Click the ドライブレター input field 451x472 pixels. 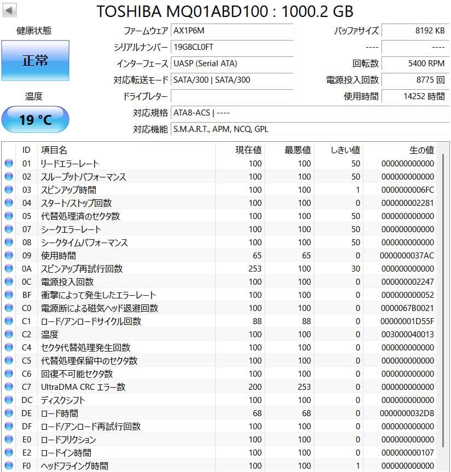[x=233, y=97]
